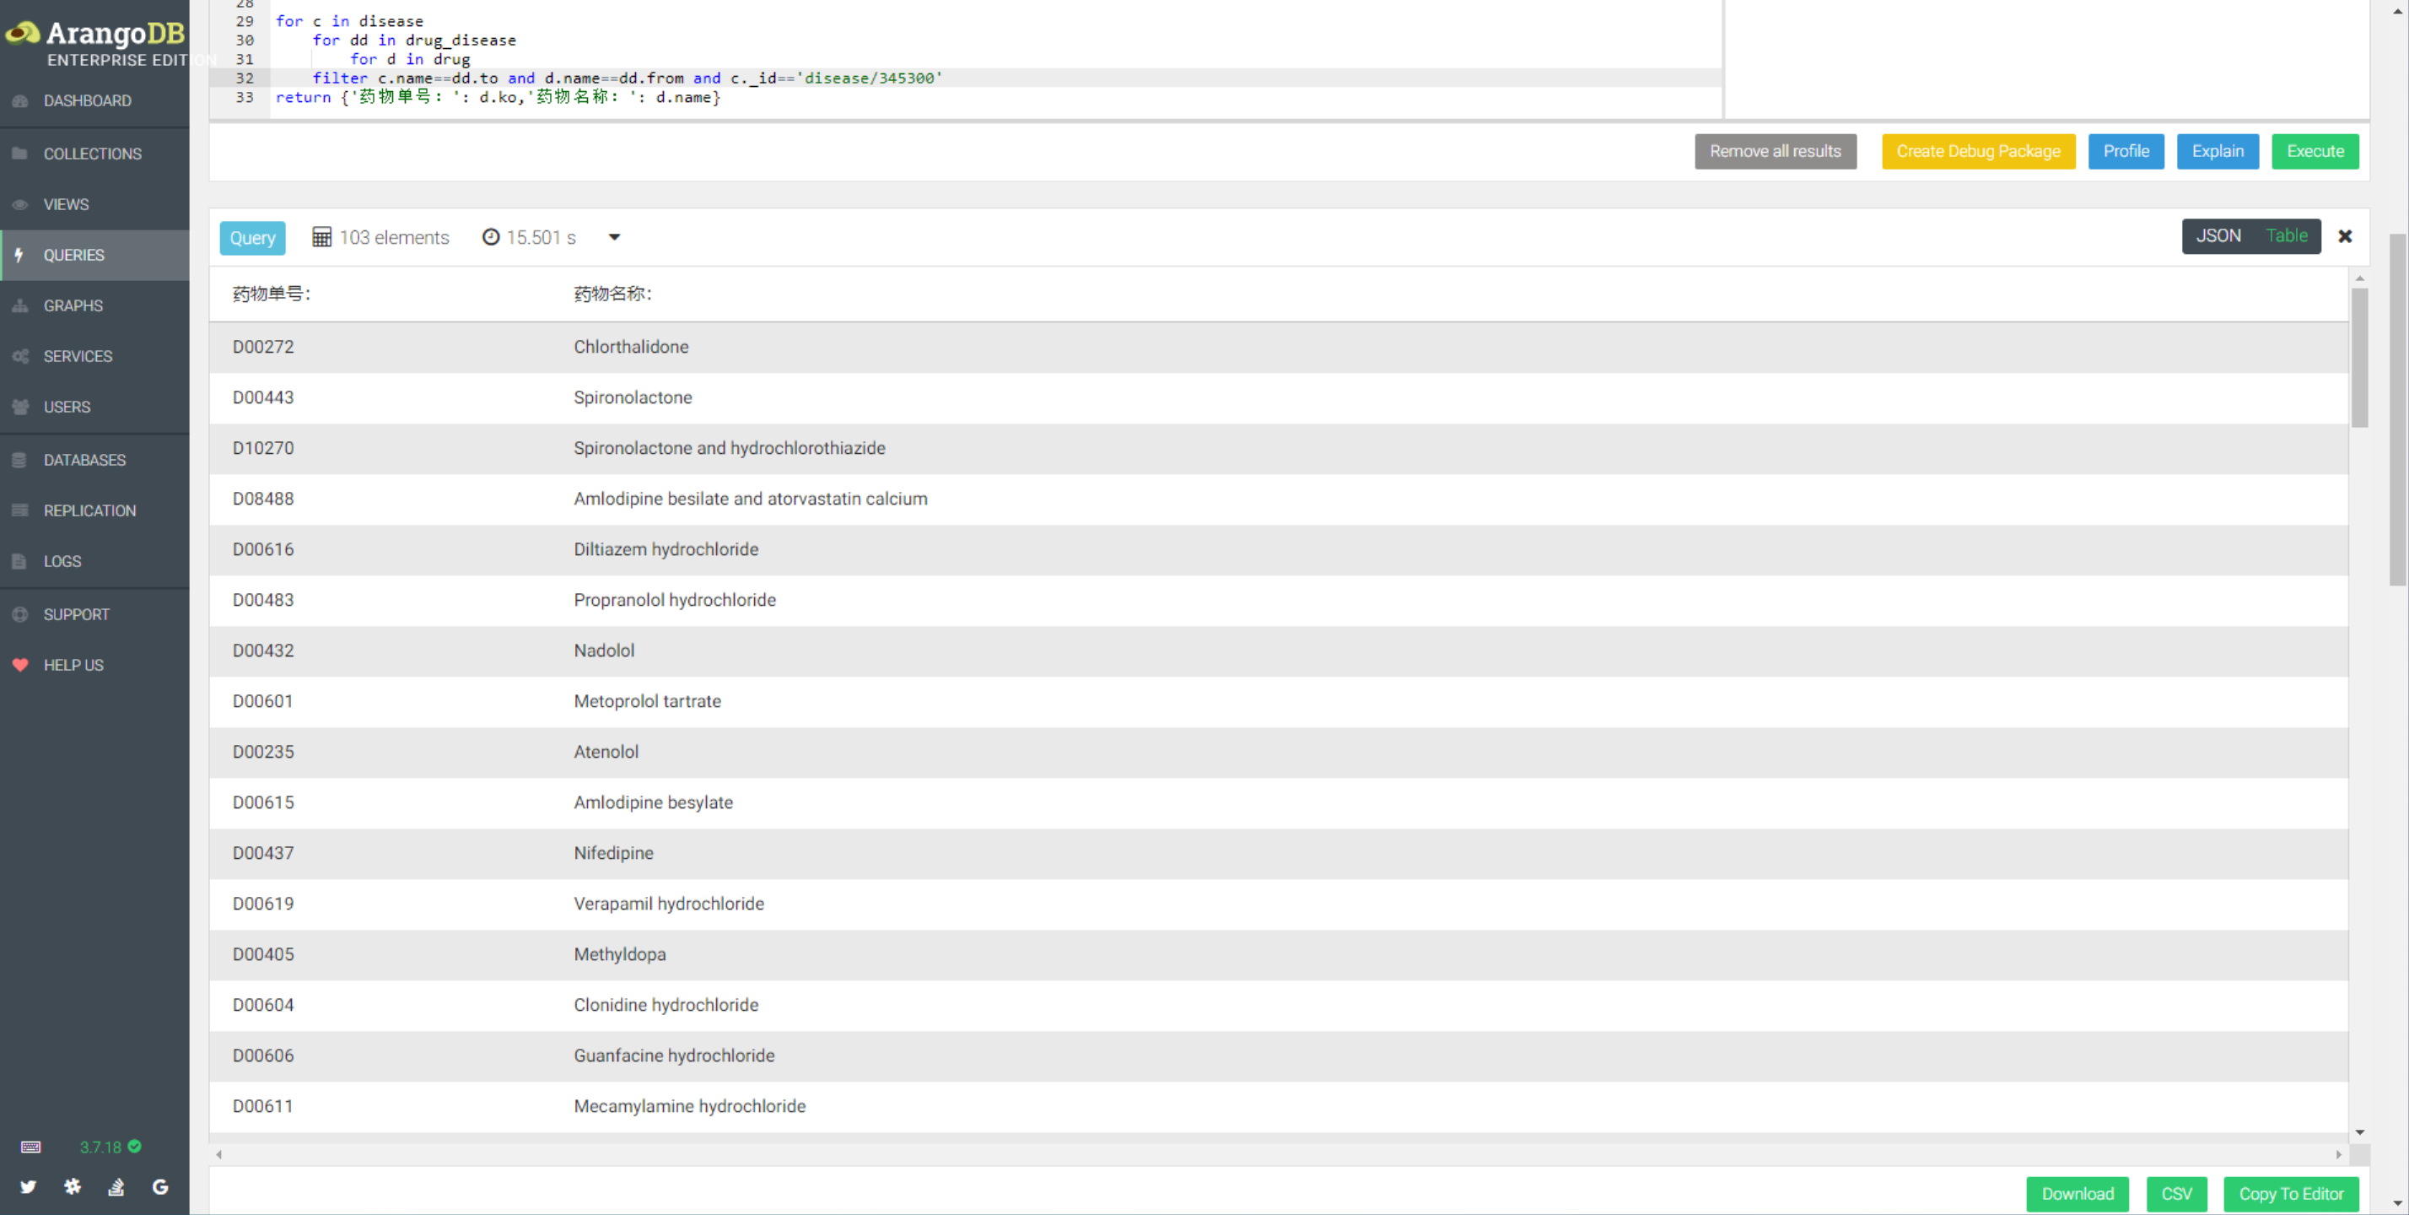The image size is (2409, 1215).
Task: Open the Collections section
Action: point(92,154)
